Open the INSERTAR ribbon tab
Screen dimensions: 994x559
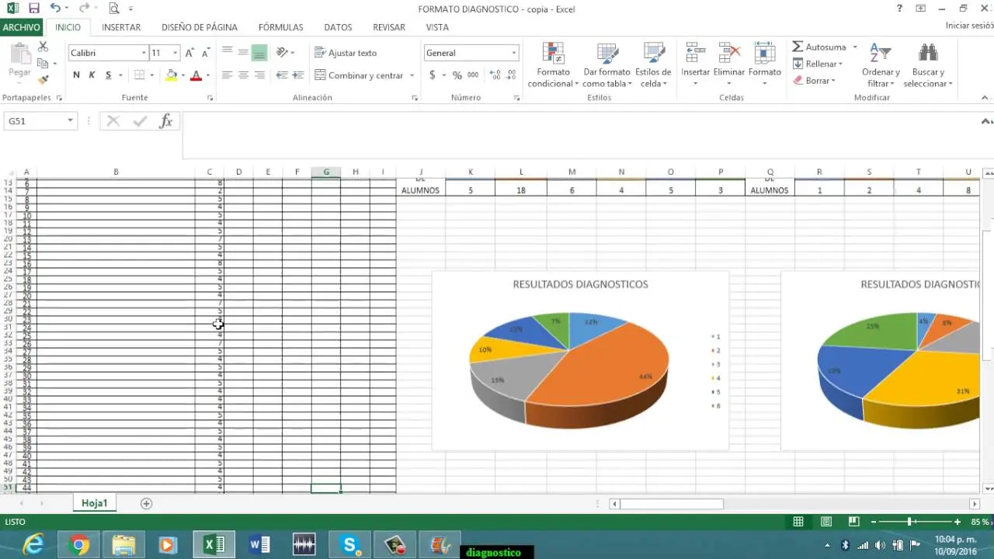pyautogui.click(x=121, y=27)
